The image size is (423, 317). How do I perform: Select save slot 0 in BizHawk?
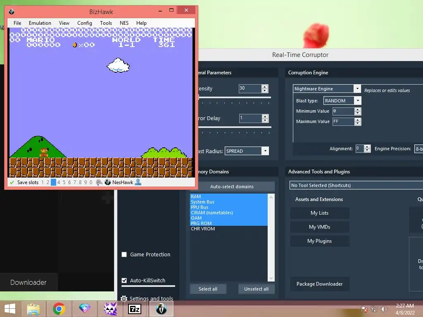click(x=91, y=182)
